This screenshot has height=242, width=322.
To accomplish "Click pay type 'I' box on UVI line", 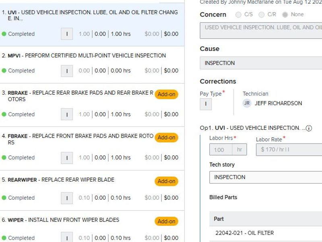I will [67, 34].
